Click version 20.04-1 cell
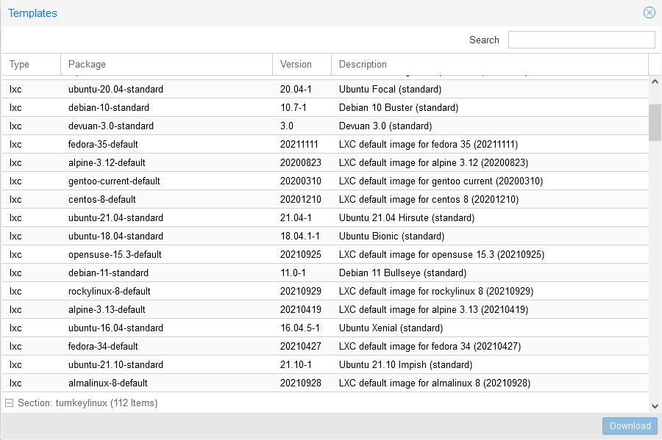 coord(296,90)
